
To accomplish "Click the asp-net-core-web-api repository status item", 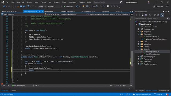I will 142,94.
